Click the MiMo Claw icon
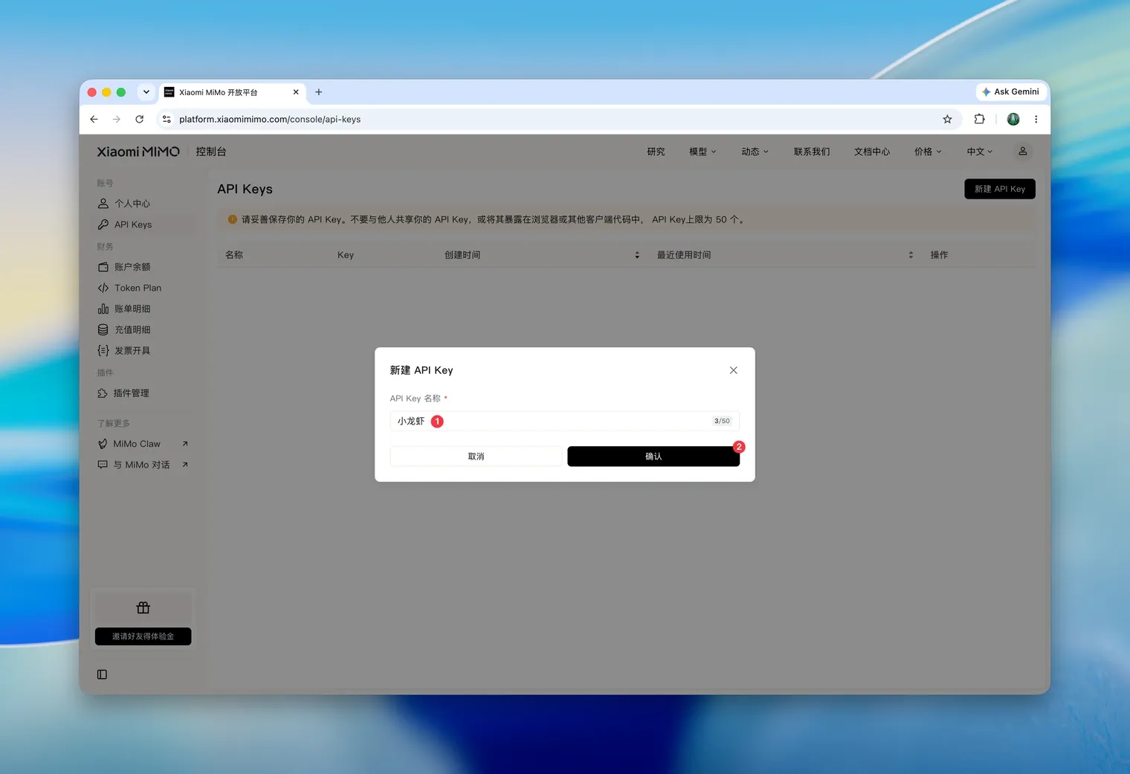 103,444
